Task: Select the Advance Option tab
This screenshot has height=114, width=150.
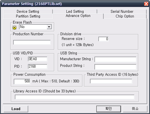Action: [x=78, y=16]
